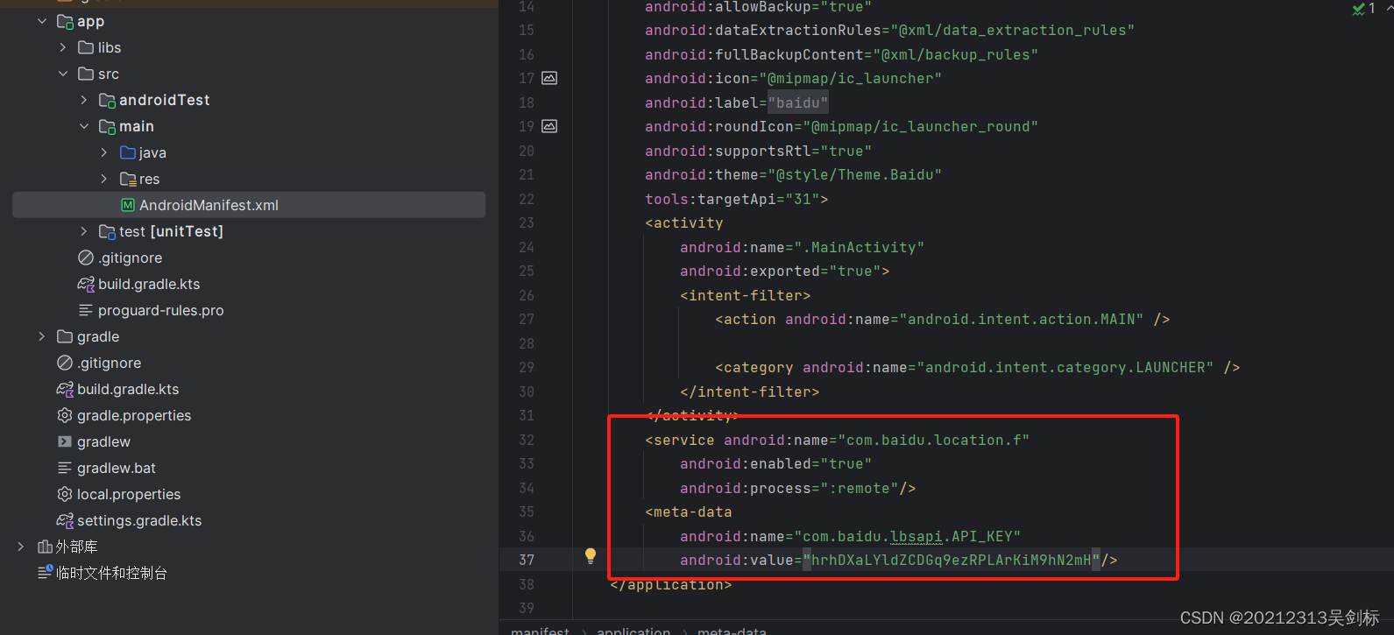
Task: Click the app module folder icon
Action: click(65, 21)
